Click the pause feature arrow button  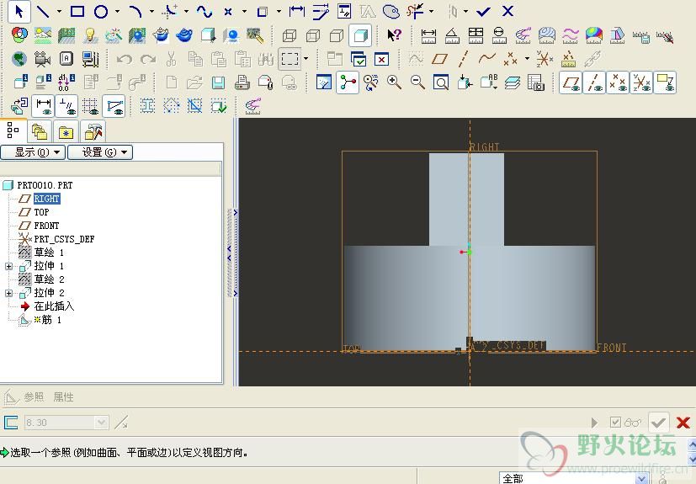(595, 423)
